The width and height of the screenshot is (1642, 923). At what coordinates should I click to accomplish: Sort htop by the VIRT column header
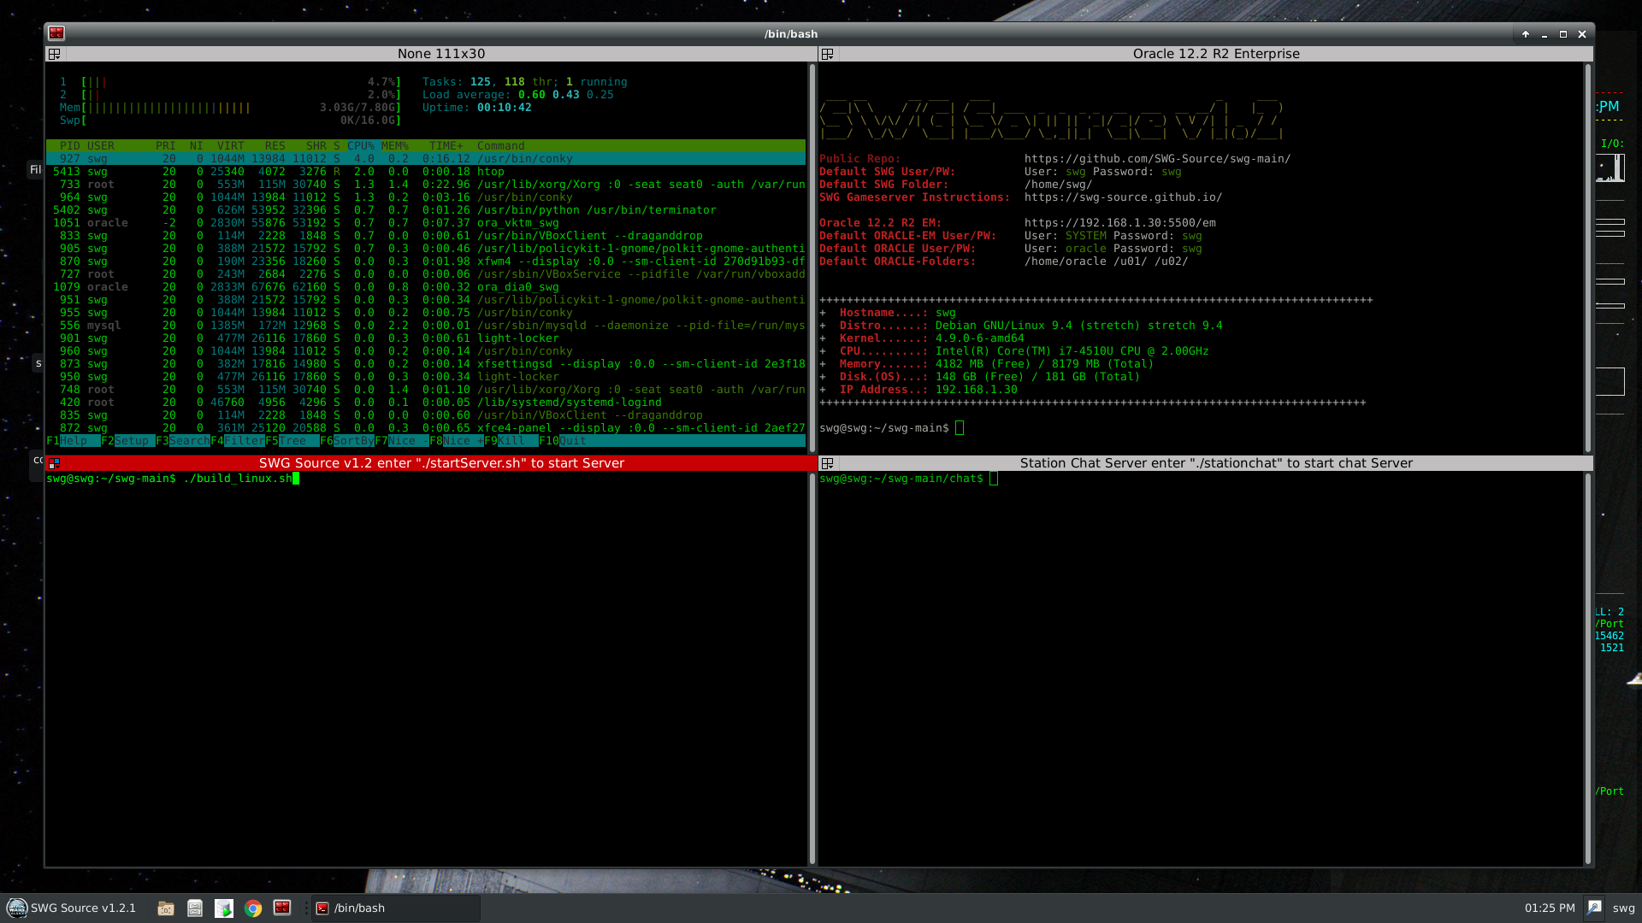coord(231,146)
